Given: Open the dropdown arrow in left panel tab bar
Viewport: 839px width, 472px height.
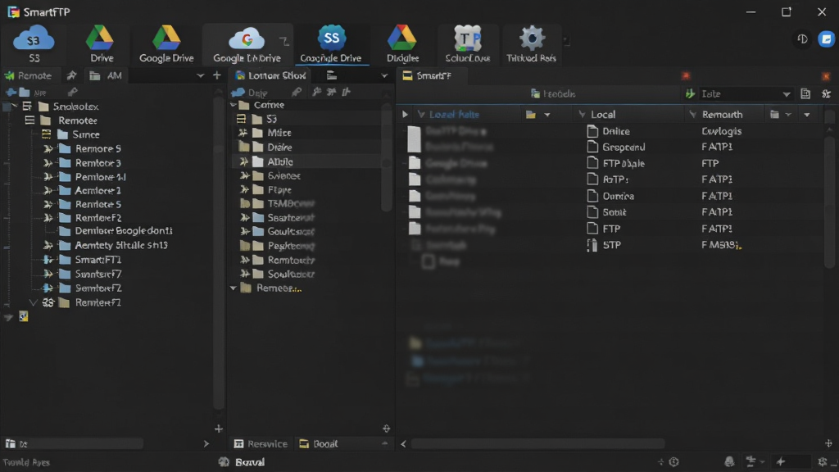Looking at the screenshot, I should (200, 75).
